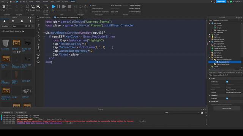Image resolution: width=243 pixels, height=136 pixels.
Task: Click Apply Edits button
Action: [114, 12]
